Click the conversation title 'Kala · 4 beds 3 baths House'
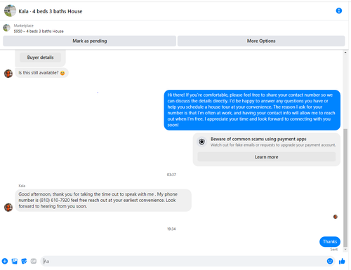This screenshot has height=270, width=351. tap(51, 11)
